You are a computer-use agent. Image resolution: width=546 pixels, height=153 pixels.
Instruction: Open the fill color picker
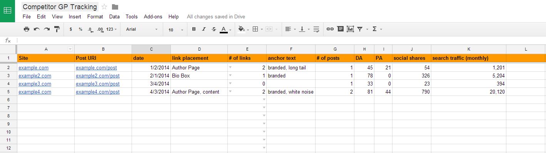click(x=244, y=29)
